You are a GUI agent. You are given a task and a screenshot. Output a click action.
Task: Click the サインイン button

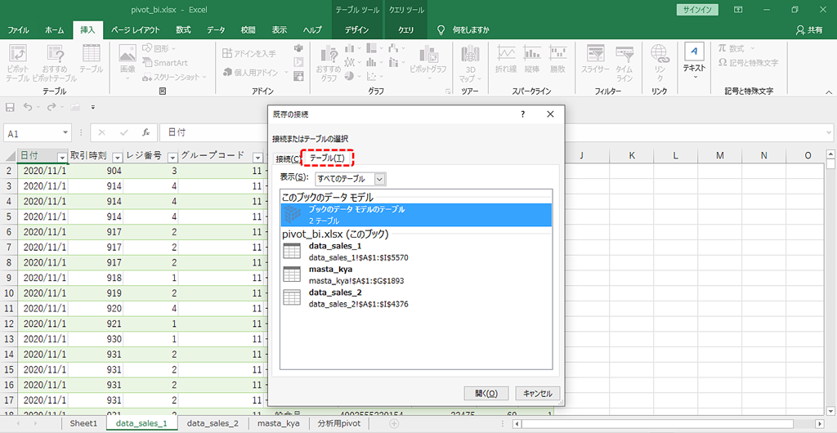(697, 10)
